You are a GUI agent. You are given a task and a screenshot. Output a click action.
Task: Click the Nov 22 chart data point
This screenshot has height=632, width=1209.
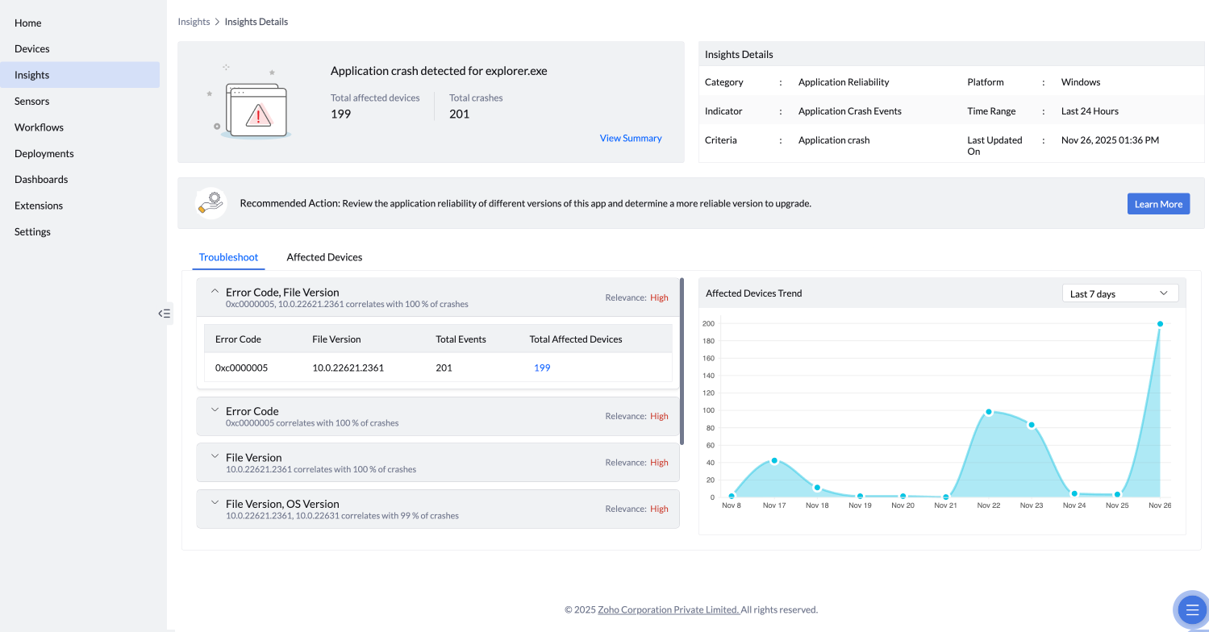click(x=989, y=412)
